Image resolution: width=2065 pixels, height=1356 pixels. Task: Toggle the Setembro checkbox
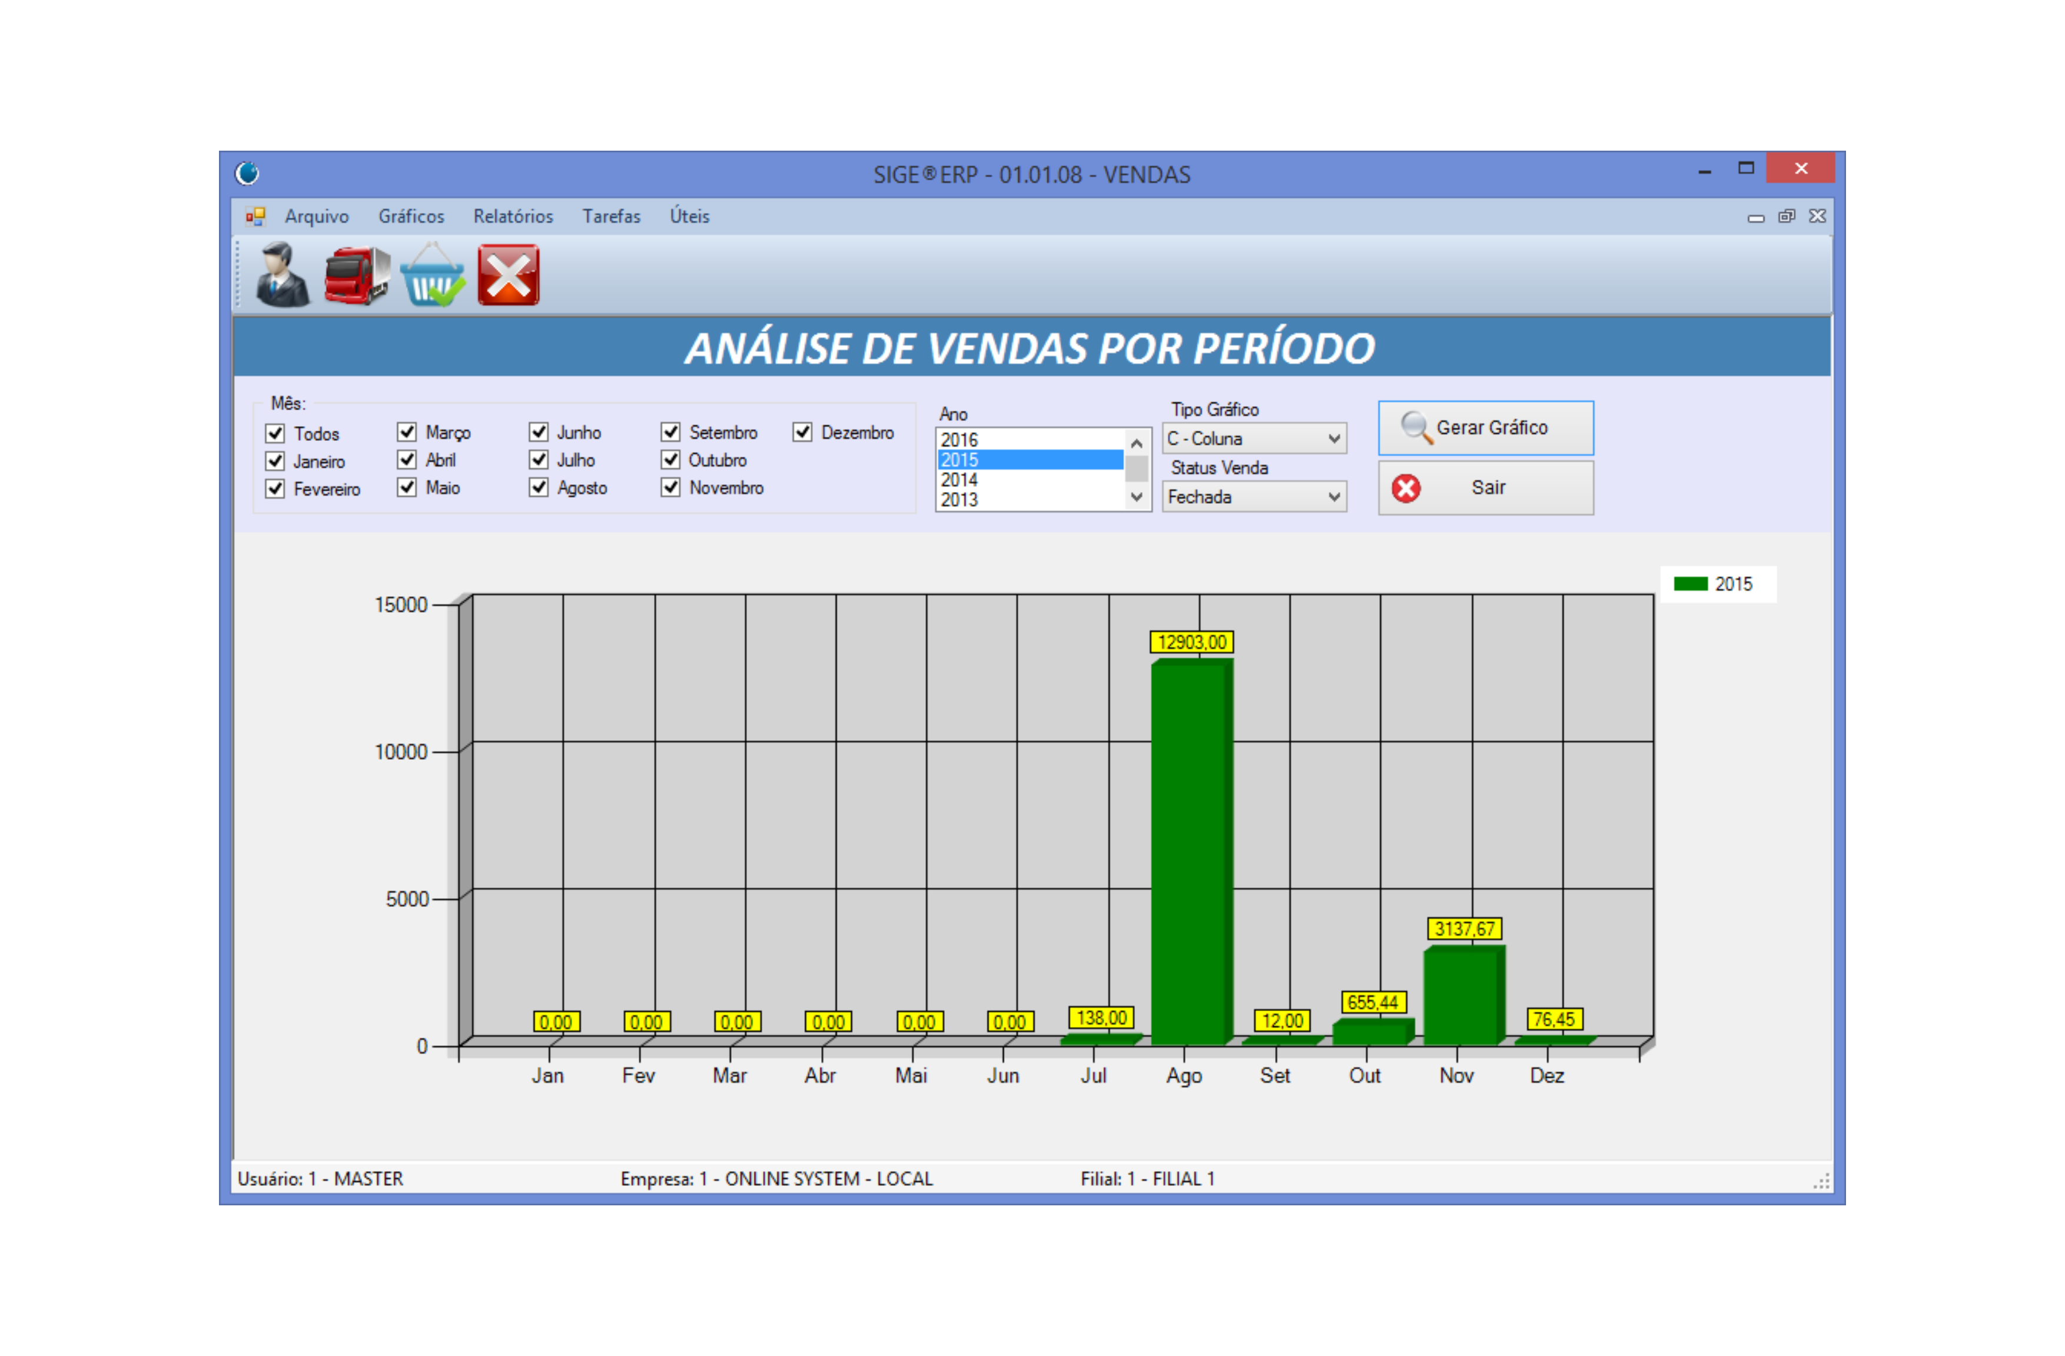pos(670,431)
